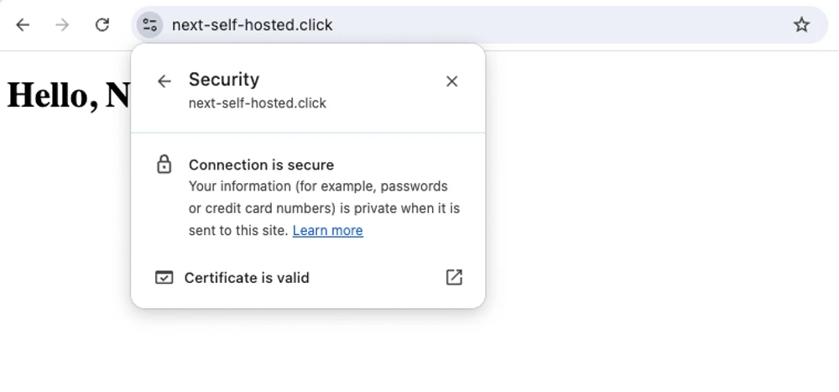
Task: Click the site information tune icon
Action: [149, 25]
